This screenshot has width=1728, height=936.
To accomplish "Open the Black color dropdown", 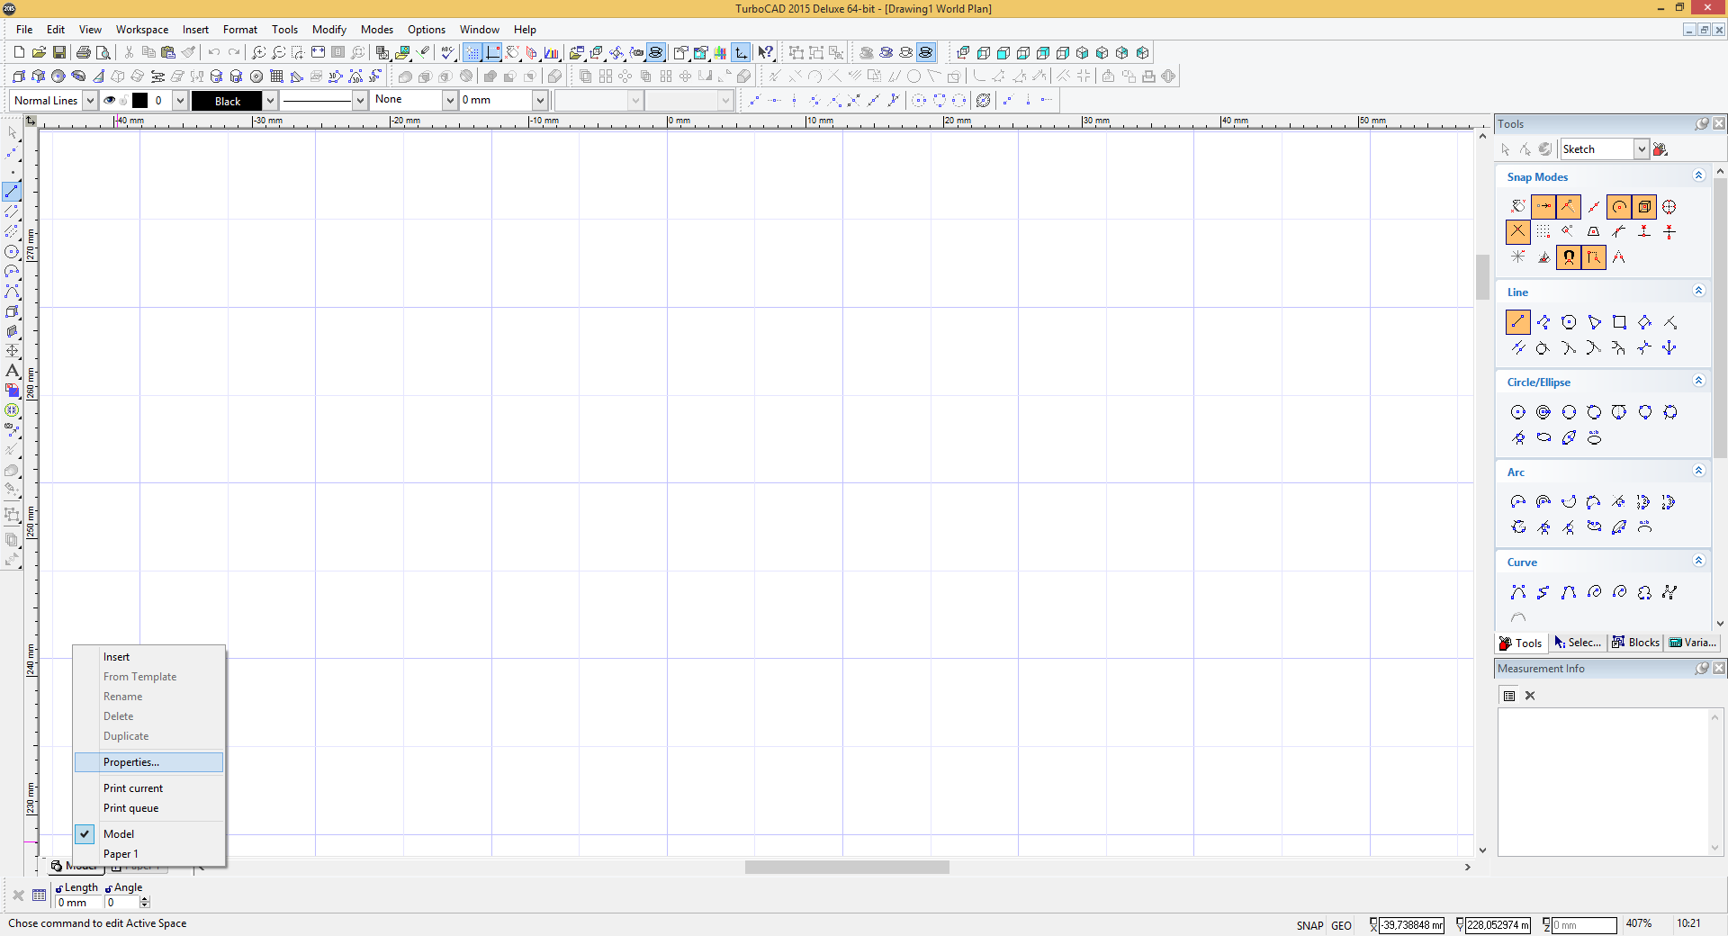I will point(270,100).
